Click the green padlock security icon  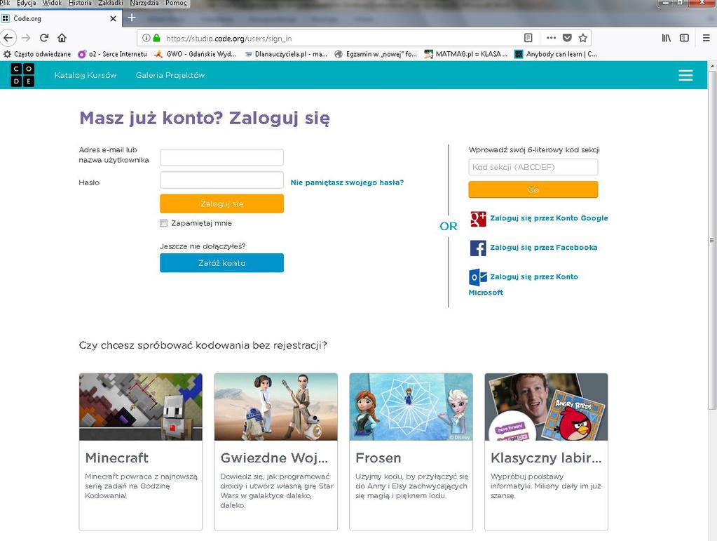[157, 38]
